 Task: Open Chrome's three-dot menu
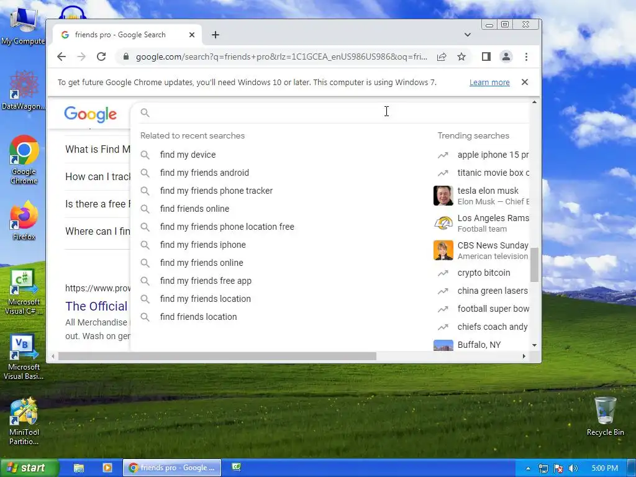point(526,57)
